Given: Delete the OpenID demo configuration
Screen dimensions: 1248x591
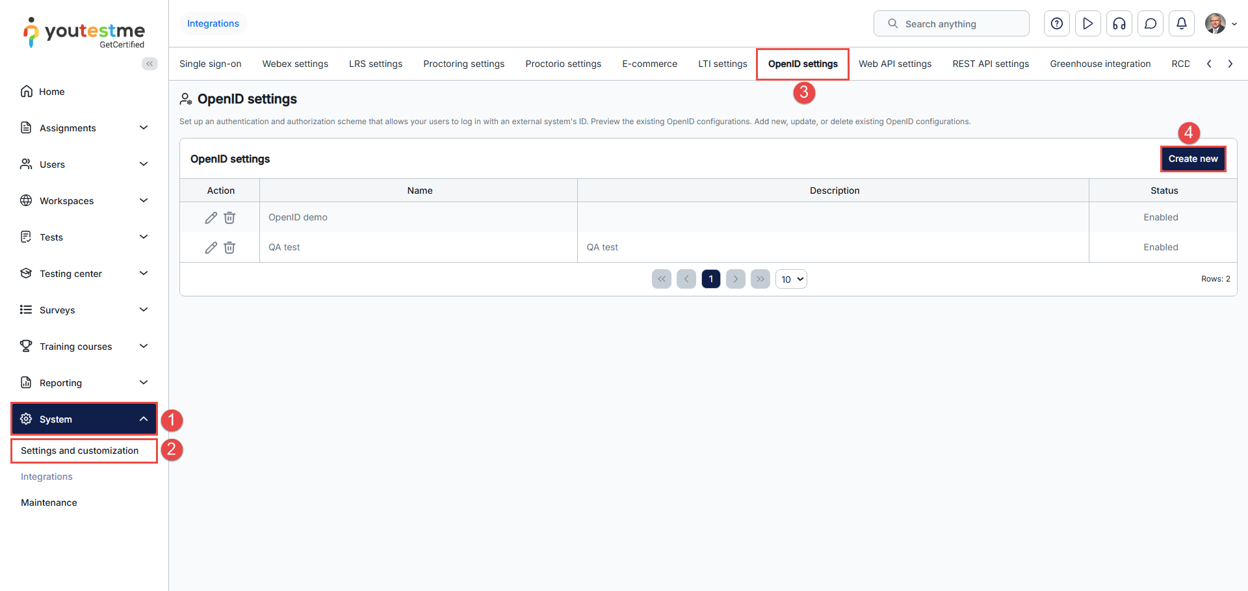Looking at the screenshot, I should click(x=229, y=218).
